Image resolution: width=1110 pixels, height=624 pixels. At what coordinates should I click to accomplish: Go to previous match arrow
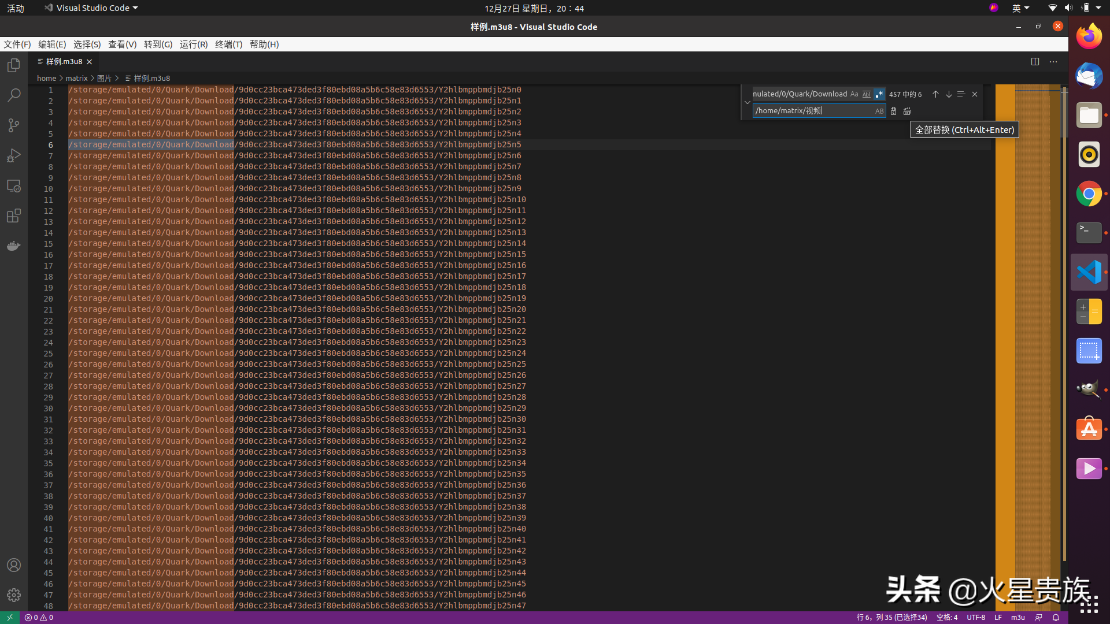coord(935,94)
